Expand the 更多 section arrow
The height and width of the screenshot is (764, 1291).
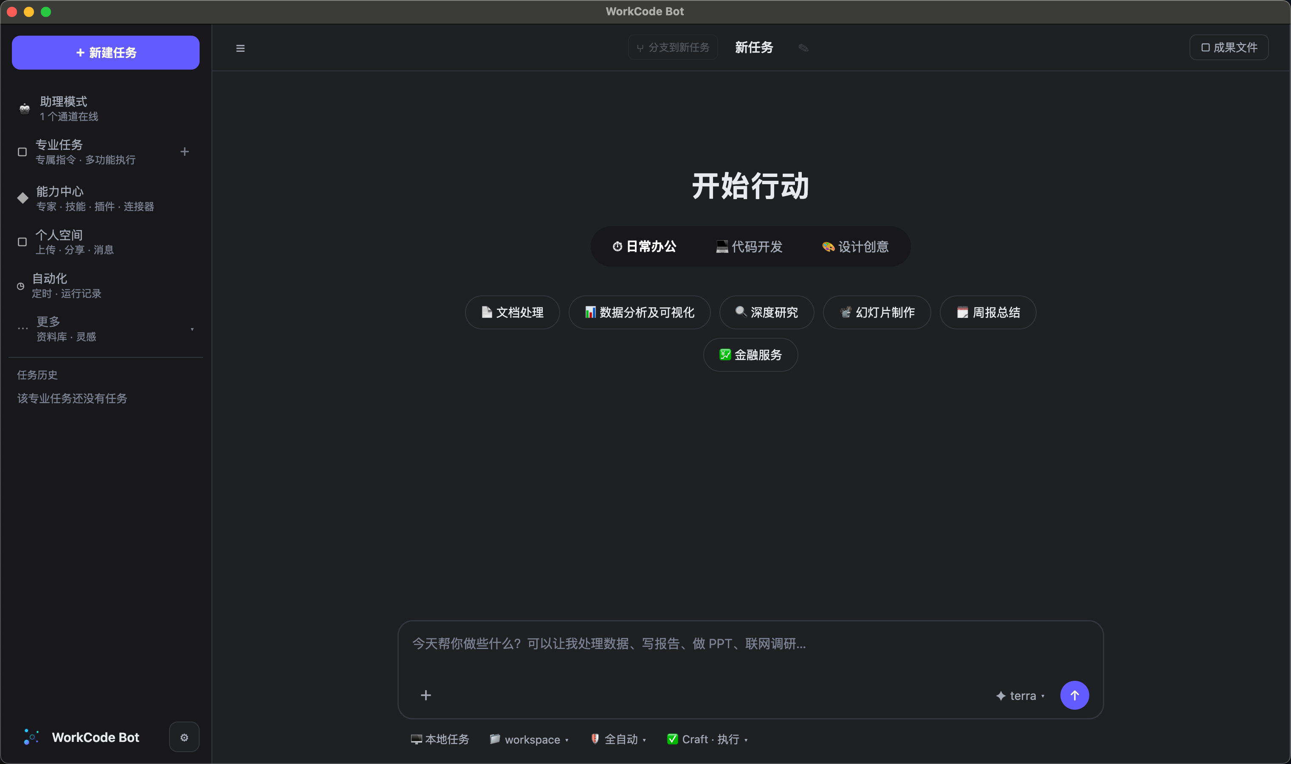[x=192, y=329]
